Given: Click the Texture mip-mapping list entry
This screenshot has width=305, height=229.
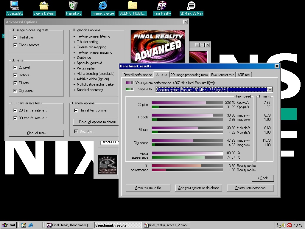Looking at the screenshot, I should [91, 47].
